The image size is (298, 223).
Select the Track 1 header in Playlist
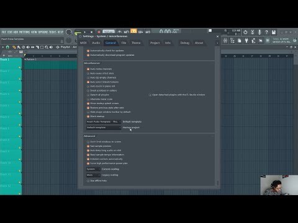11,63
